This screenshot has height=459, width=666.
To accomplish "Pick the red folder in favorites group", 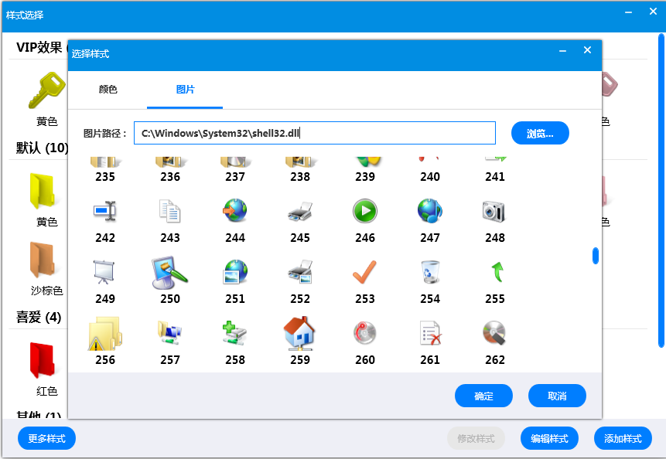I will click(43, 360).
